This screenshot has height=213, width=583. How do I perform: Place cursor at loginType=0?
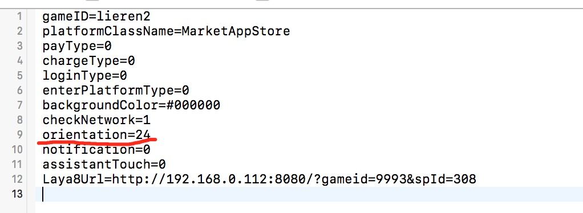click(x=85, y=76)
